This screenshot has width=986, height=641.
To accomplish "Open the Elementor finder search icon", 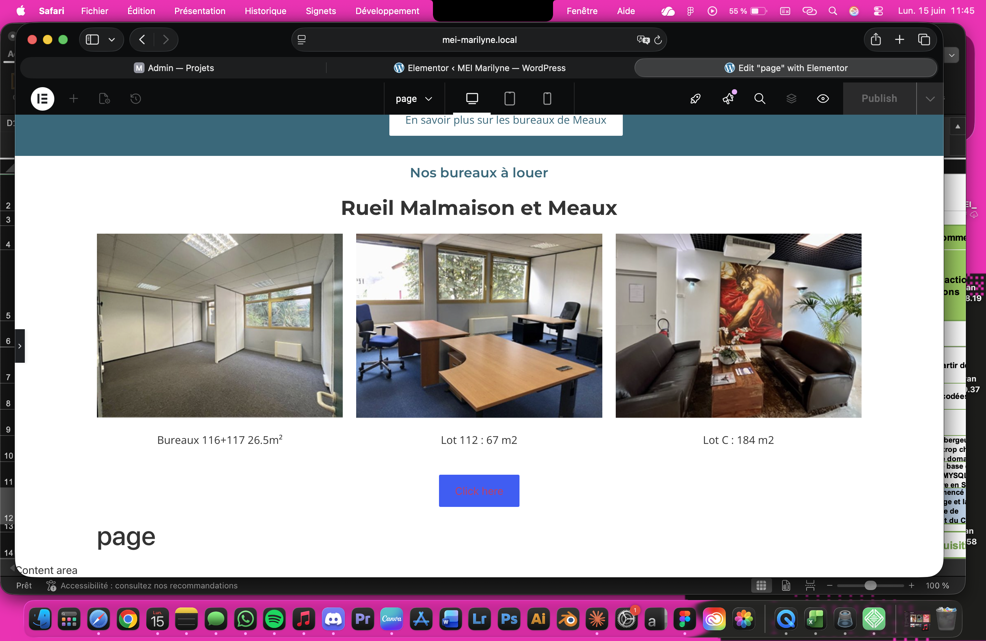I will click(759, 99).
